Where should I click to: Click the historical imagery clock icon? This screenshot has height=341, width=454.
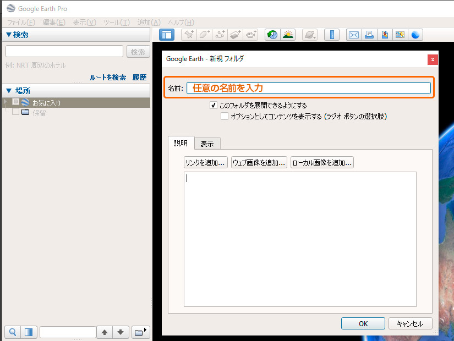coord(272,35)
